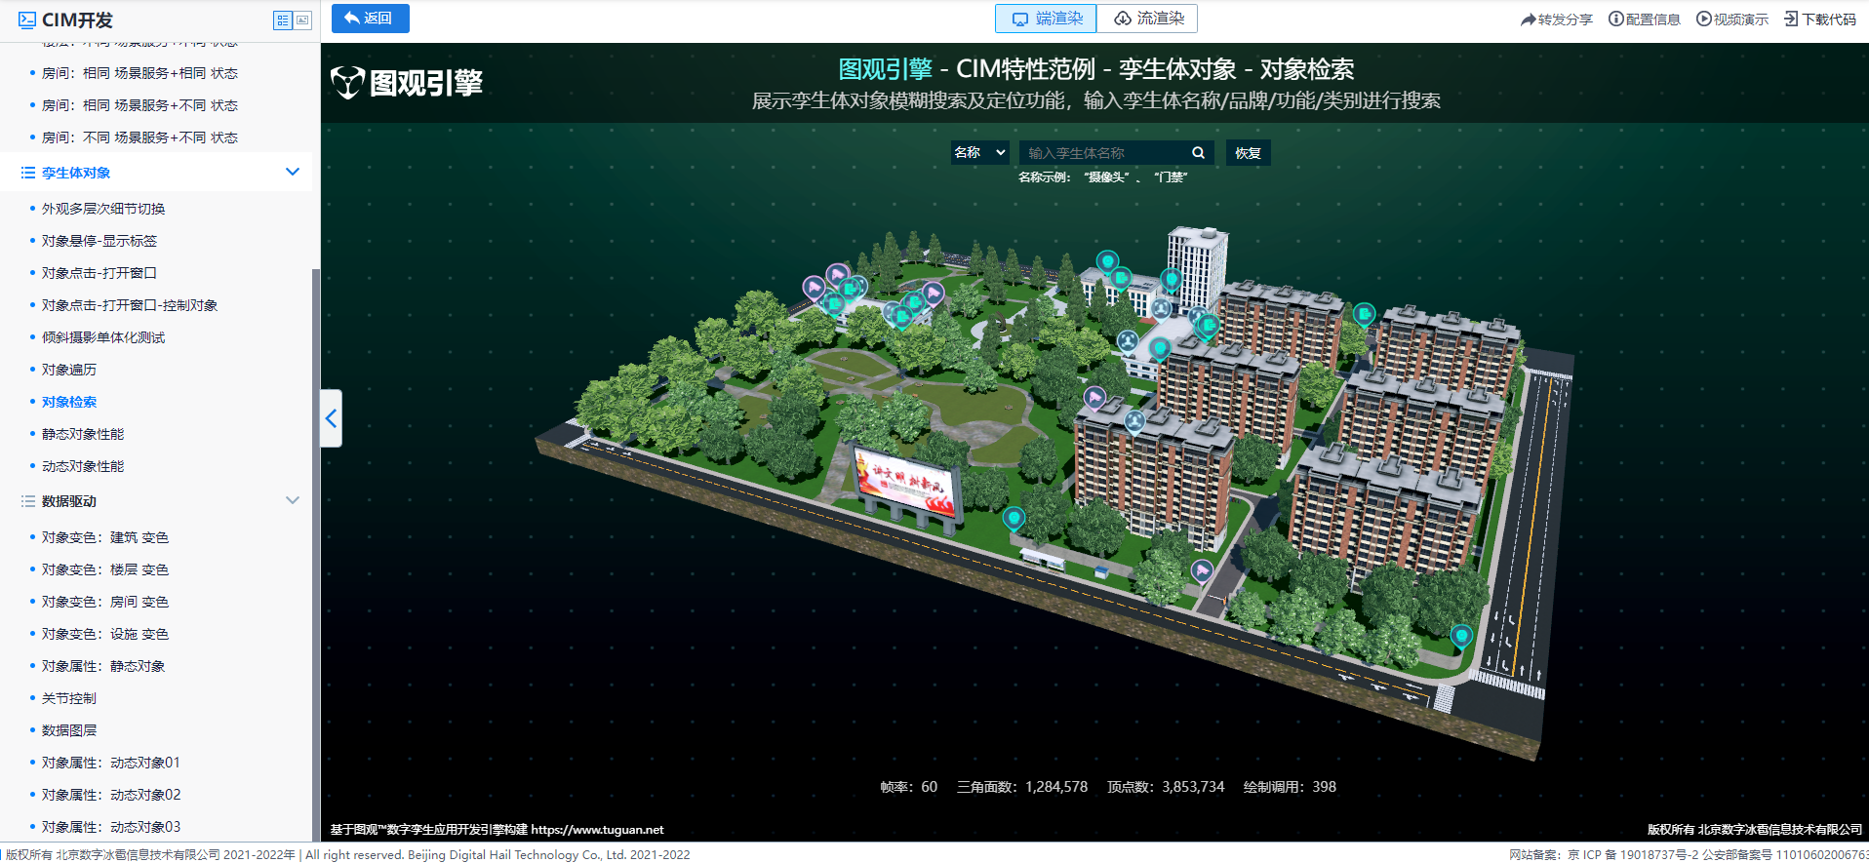1869x863 pixels.
Task: Collapse the 孪生体对象 section
Action: (x=292, y=173)
